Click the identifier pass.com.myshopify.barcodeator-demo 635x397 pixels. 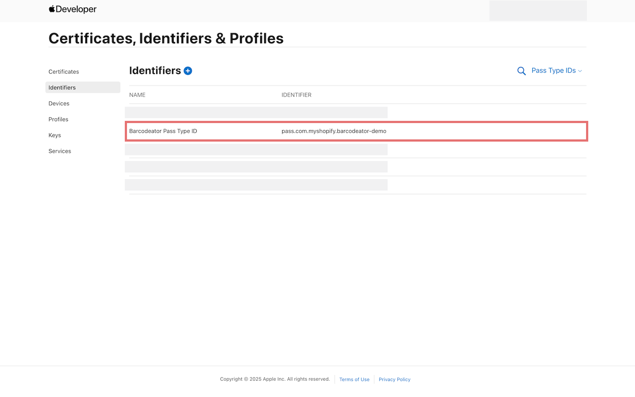tap(334, 131)
